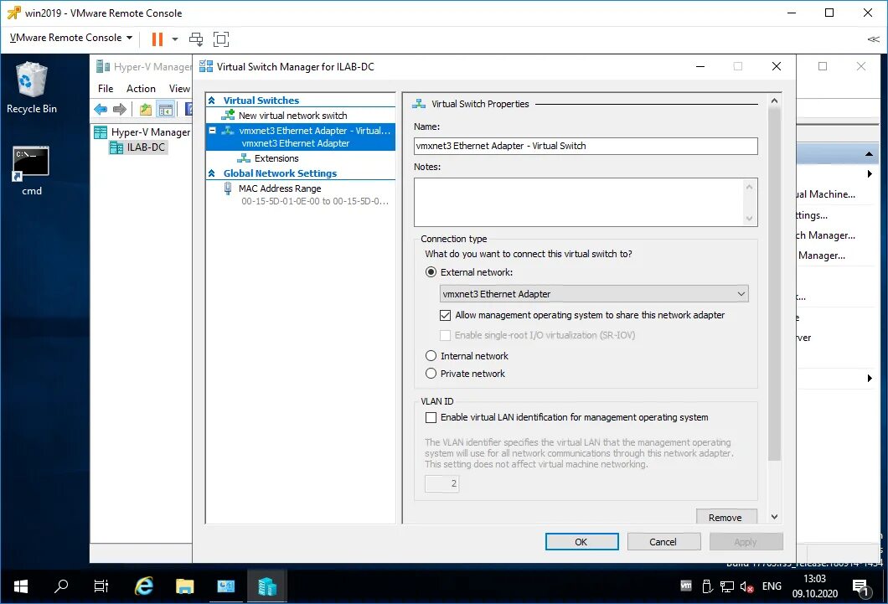888x604 pixels.
Task: Click the Cancel button
Action: click(663, 542)
